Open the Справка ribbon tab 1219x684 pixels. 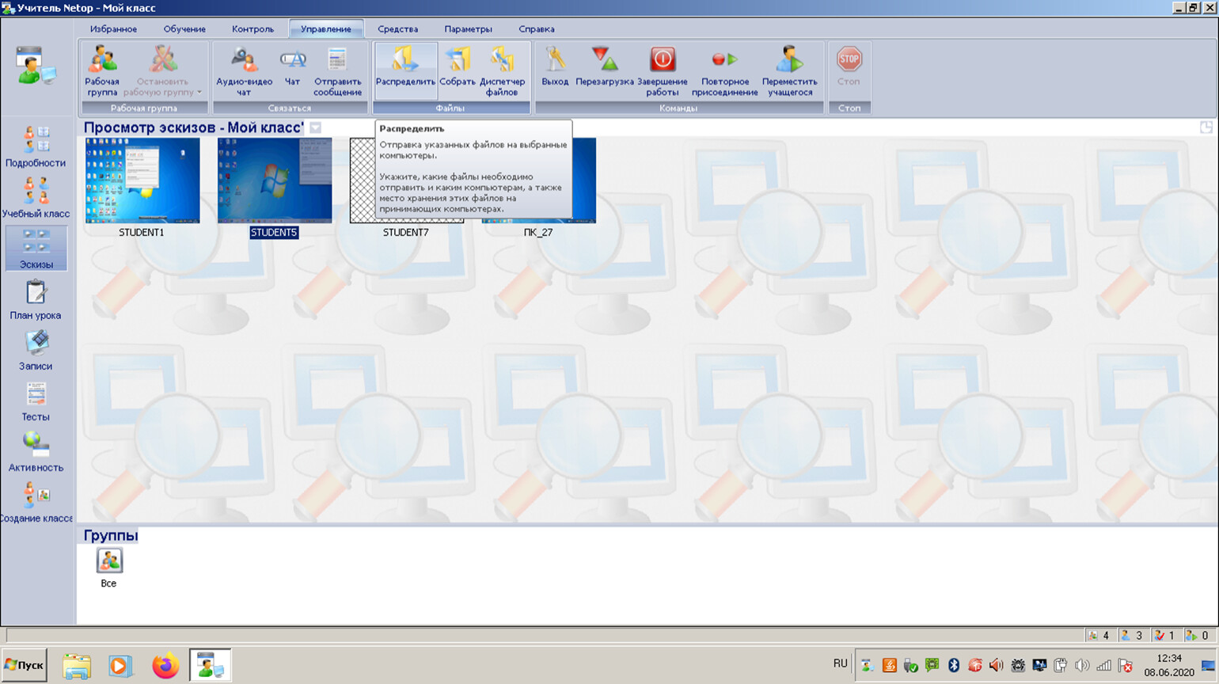pyautogui.click(x=536, y=29)
